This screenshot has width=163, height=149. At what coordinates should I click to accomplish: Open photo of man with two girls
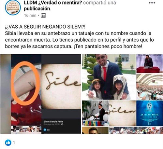pyautogui.click(x=109, y=77)
